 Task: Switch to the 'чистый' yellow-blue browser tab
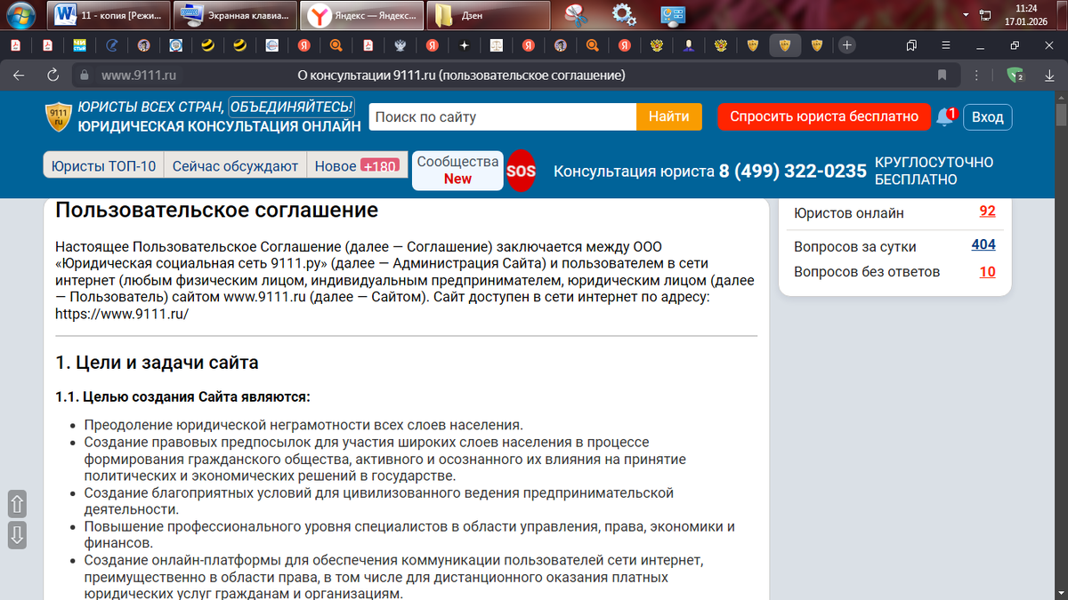79,44
